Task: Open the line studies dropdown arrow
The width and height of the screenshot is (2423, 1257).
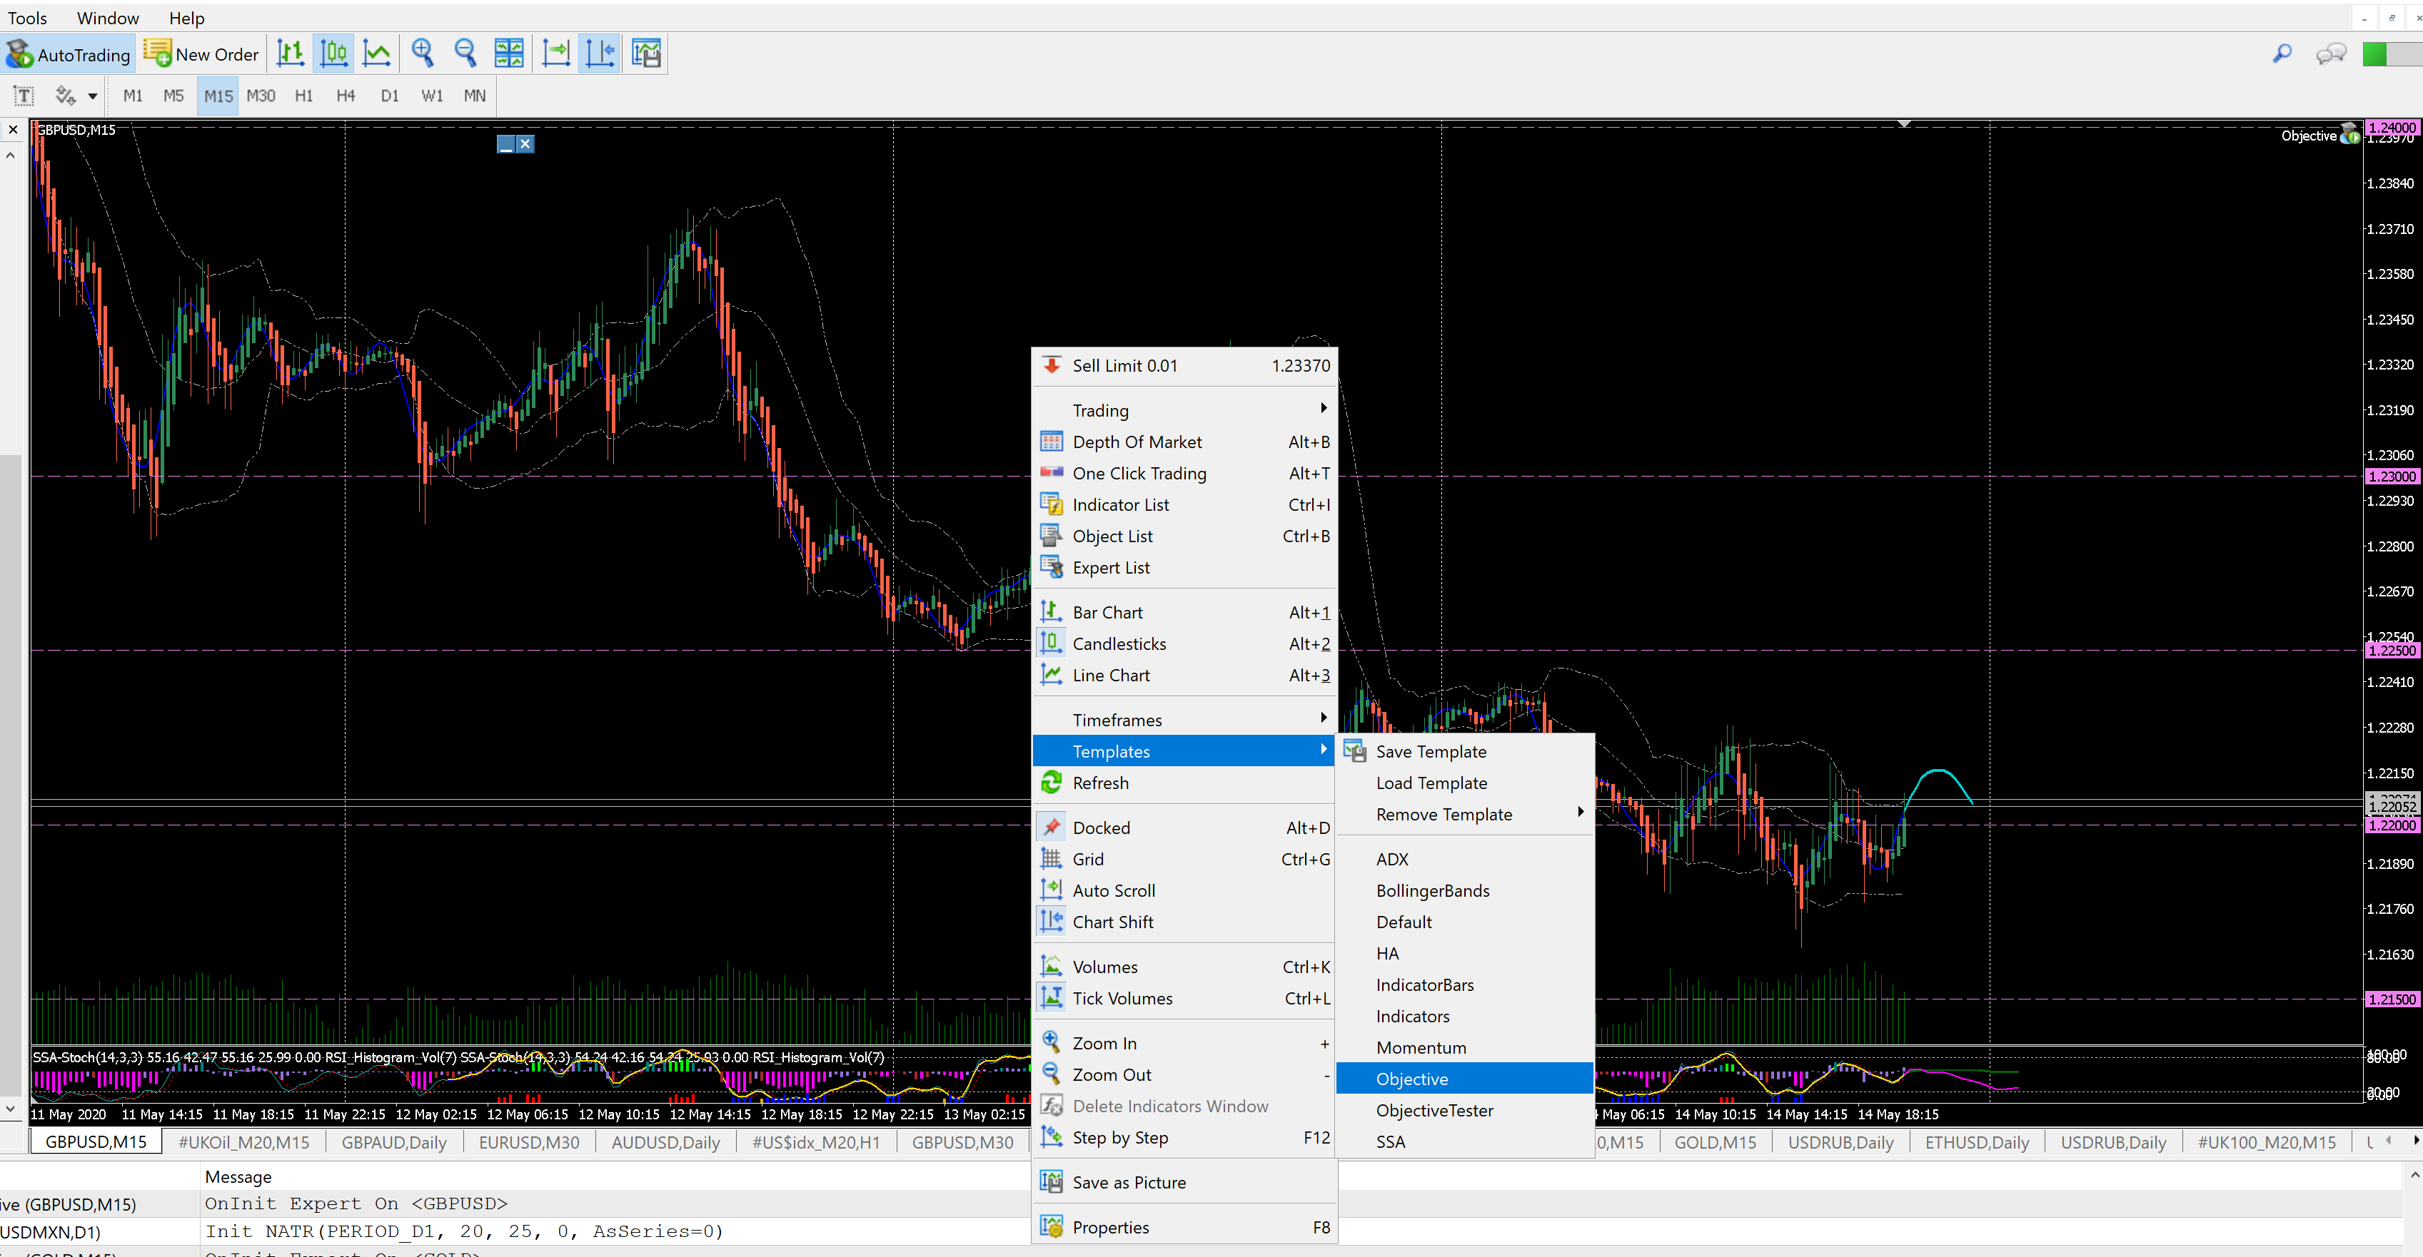Action: click(92, 96)
